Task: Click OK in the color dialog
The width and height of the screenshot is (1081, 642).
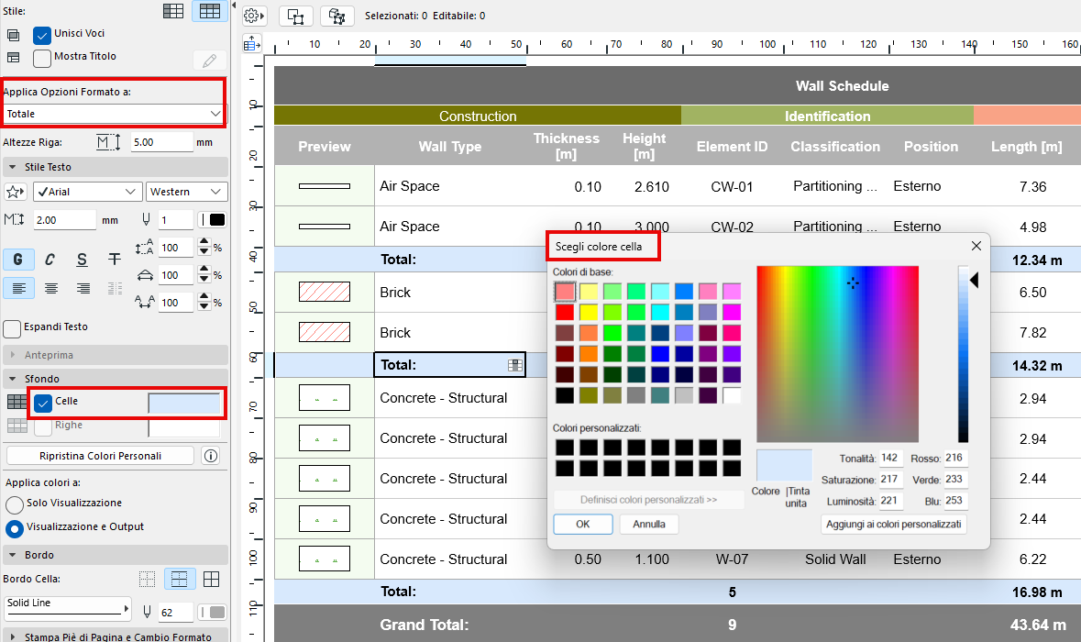Action: click(582, 524)
